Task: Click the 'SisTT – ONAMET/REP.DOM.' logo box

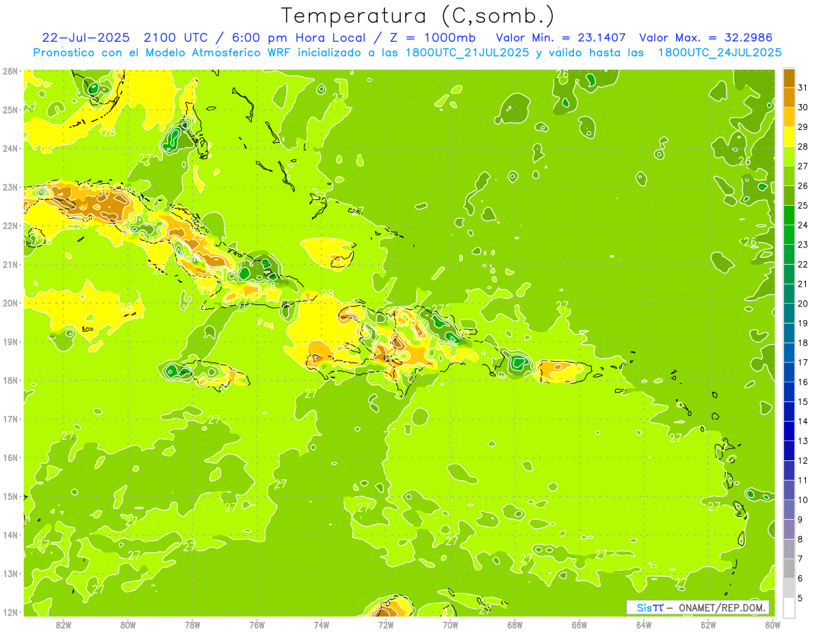Action: pyautogui.click(x=698, y=607)
